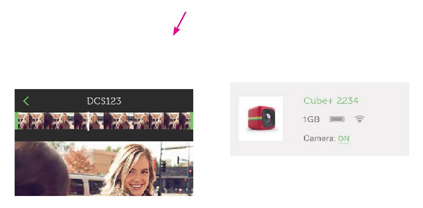423x208 pixels.
Task: Click the DCS123 clip title
Action: coord(104,101)
